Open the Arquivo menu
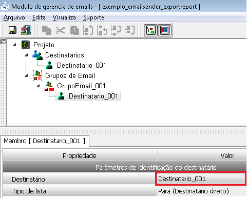Viewport: 247px width, 198px height. [14, 17]
